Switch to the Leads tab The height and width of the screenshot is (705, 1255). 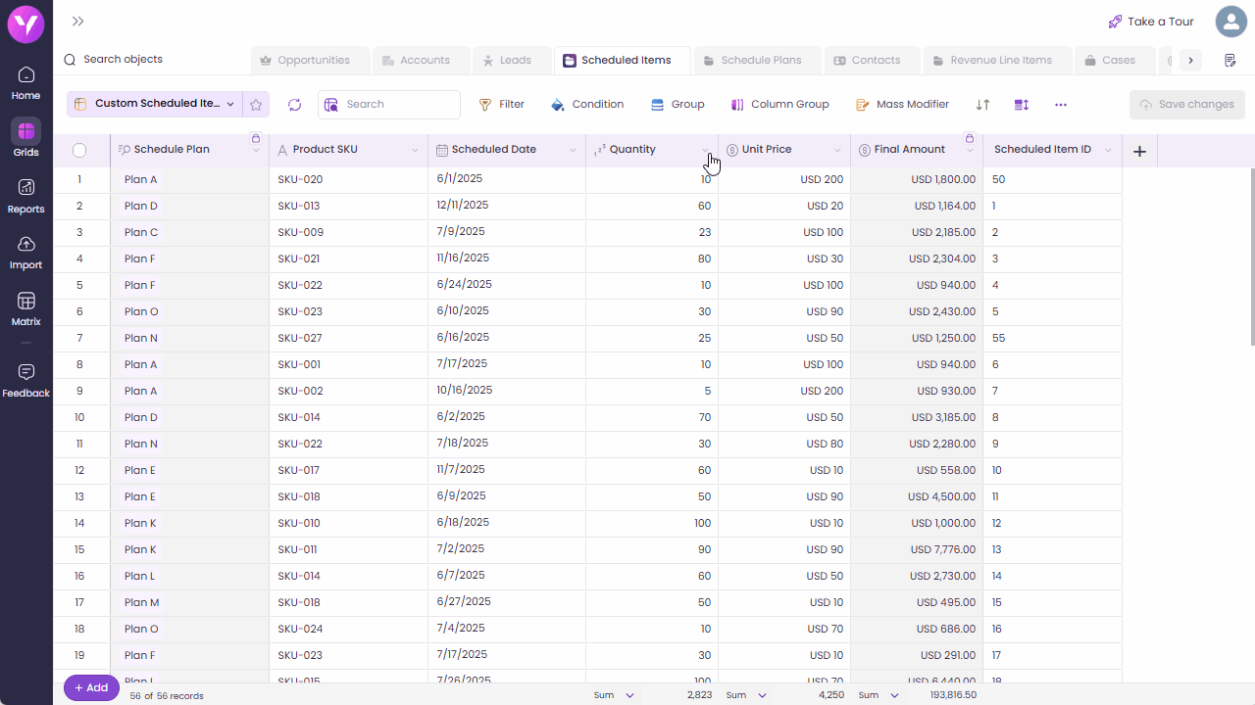coord(512,61)
